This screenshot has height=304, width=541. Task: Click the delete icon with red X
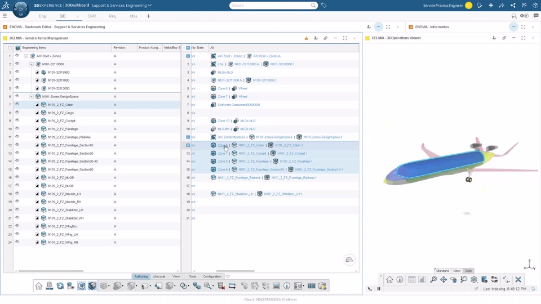coord(221,286)
